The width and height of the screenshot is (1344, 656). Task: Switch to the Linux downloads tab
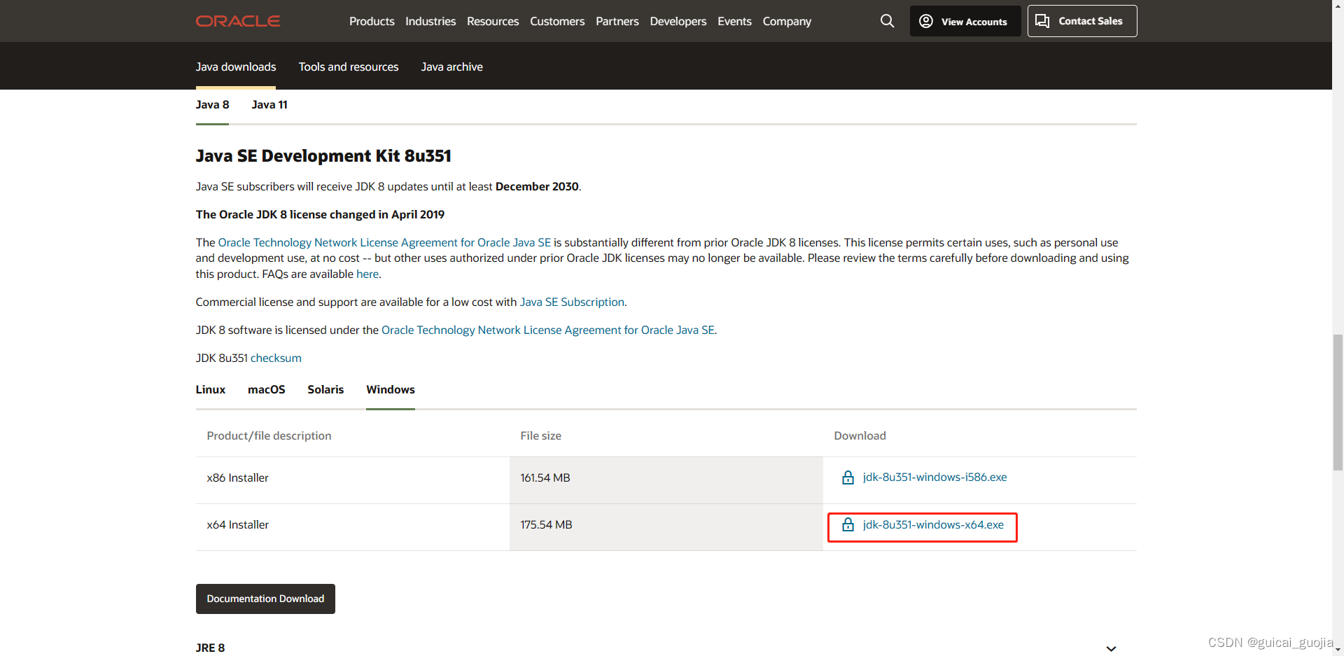pyautogui.click(x=211, y=389)
